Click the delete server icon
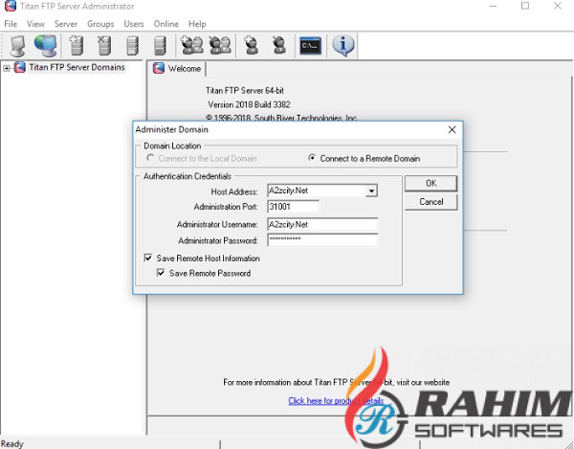The width and height of the screenshot is (574, 449). pyautogui.click(x=104, y=46)
